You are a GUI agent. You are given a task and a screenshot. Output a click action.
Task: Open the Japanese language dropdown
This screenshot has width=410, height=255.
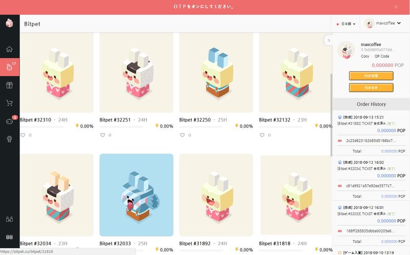pyautogui.click(x=345, y=24)
